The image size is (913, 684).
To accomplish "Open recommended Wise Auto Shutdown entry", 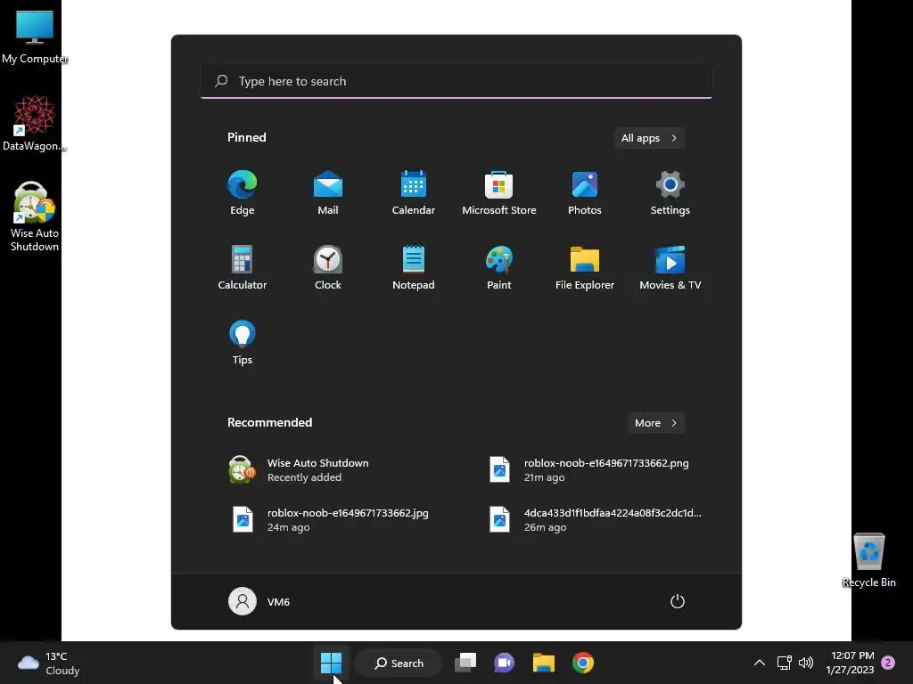I will [328, 470].
